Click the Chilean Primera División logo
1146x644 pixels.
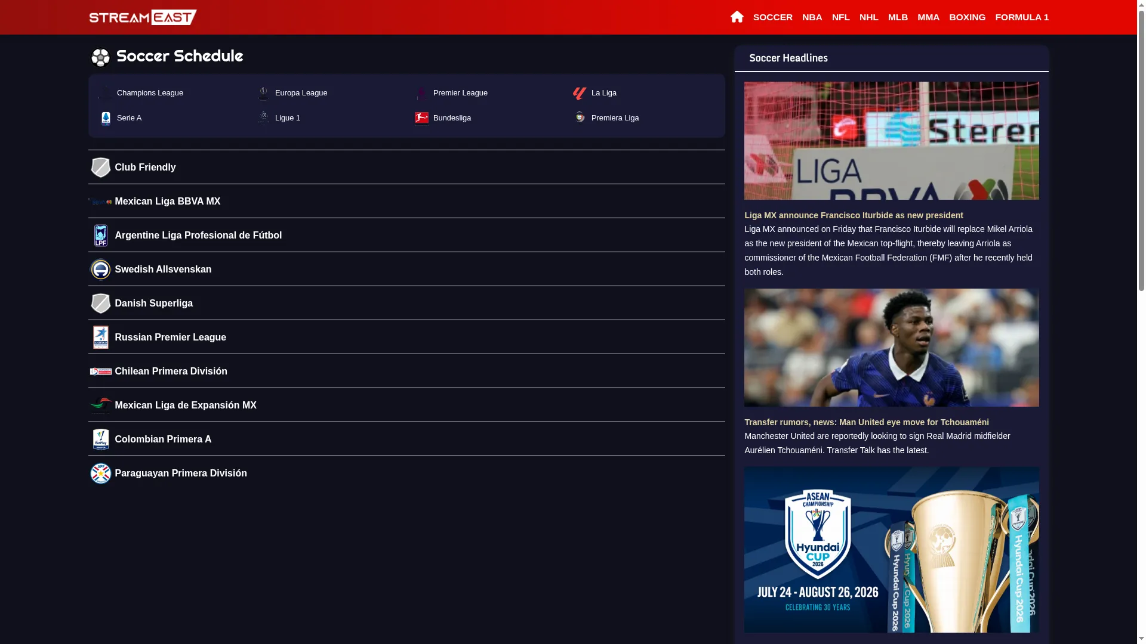pos(100,371)
